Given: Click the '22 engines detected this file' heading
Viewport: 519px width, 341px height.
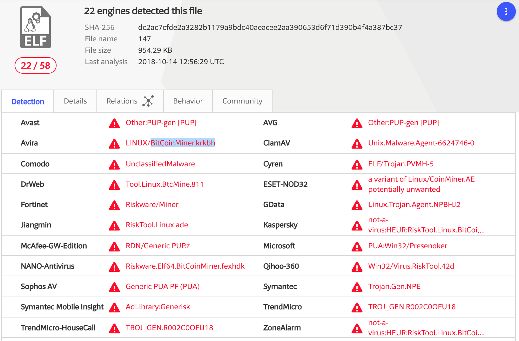Looking at the screenshot, I should (143, 11).
